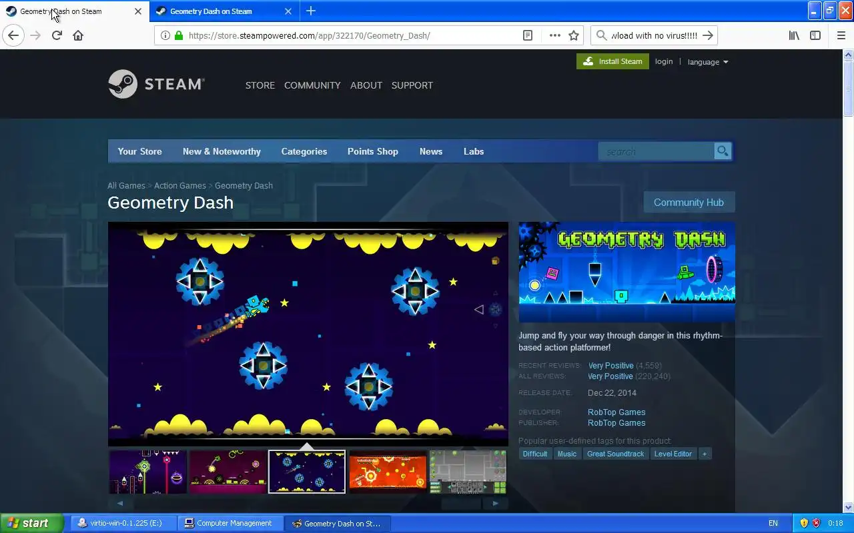Open the language dropdown

(x=708, y=62)
